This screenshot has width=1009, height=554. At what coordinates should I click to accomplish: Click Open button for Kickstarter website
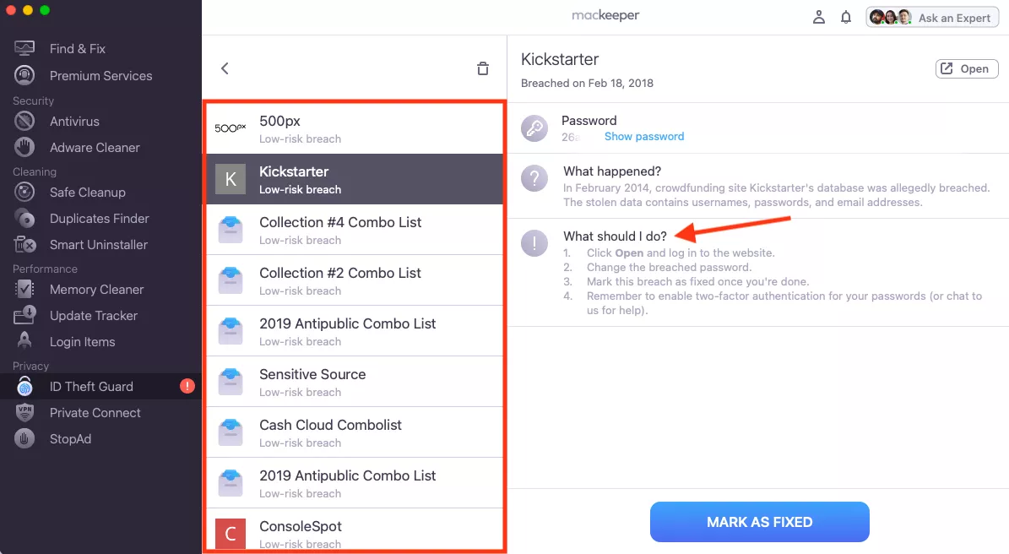click(x=967, y=69)
